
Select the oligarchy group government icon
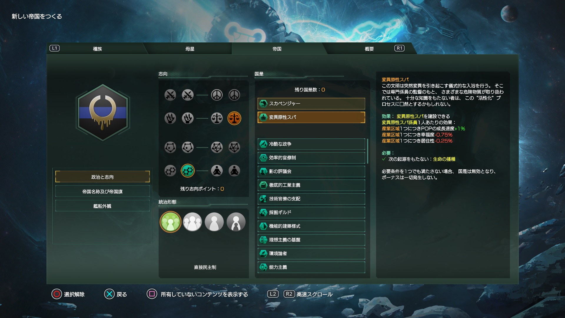[x=192, y=222]
